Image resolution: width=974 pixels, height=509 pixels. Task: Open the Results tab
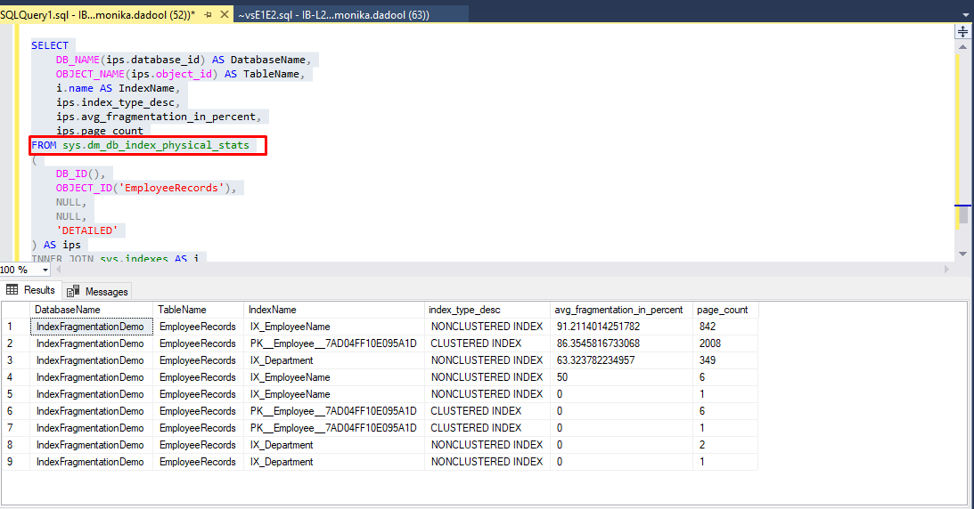(x=31, y=290)
